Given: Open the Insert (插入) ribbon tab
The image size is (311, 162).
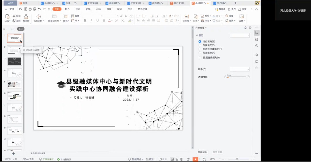Looking at the screenshot, I should point(67,9).
